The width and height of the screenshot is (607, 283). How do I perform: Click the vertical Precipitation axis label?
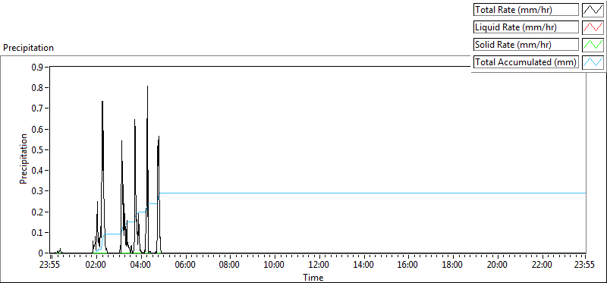[24, 159]
